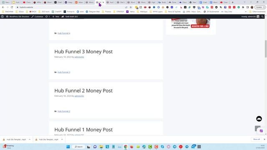The image size is (267, 150).
Task: Click the Chrome profile avatar
Action: [252, 7]
